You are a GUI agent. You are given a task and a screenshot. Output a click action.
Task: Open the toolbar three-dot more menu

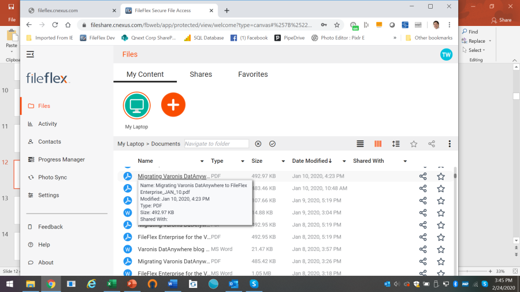(x=450, y=144)
